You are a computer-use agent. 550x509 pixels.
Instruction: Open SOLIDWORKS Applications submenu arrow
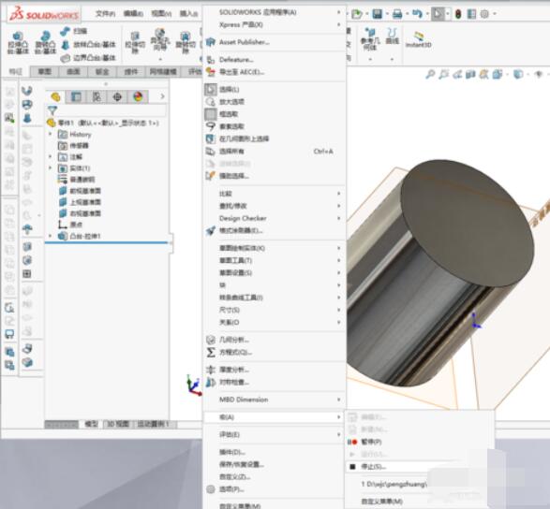338,12
